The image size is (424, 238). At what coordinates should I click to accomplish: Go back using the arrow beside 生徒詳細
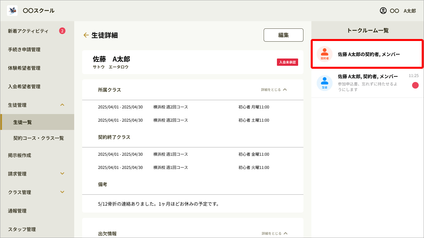[86, 35]
